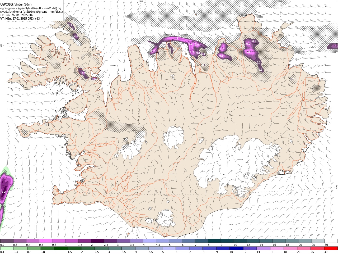Select the white 30 swatch in top legend row
The width and height of the screenshot is (338, 254).
click(331, 241)
